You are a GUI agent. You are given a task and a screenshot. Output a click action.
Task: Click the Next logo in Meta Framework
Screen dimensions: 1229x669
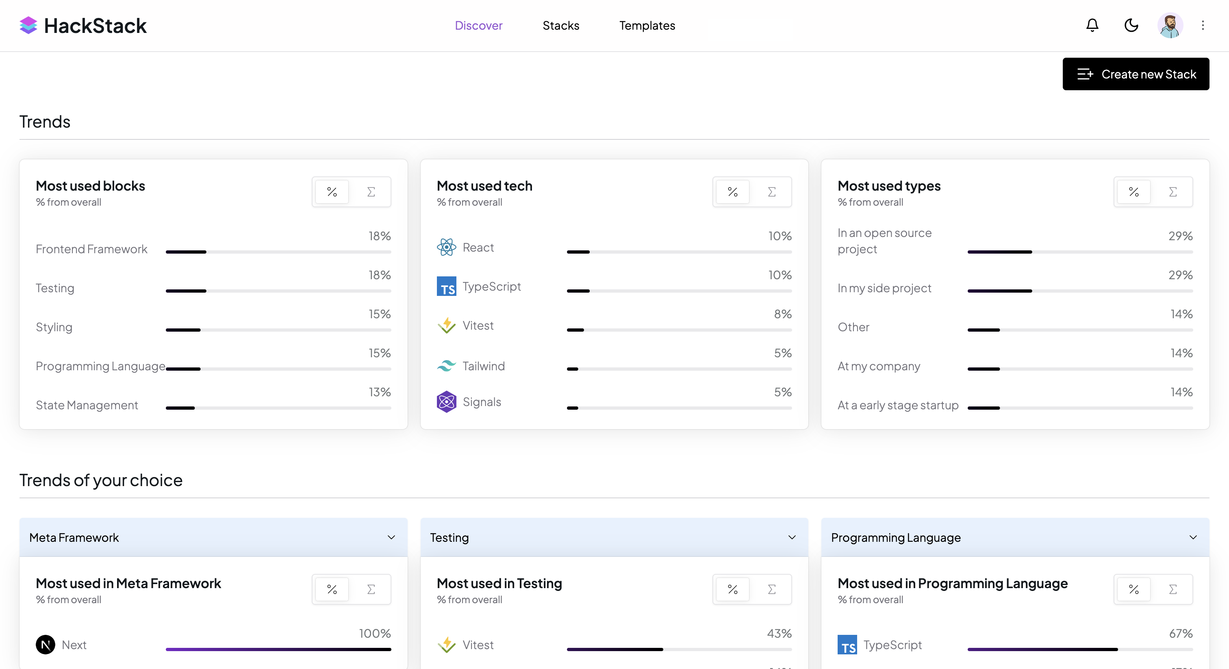pos(46,645)
